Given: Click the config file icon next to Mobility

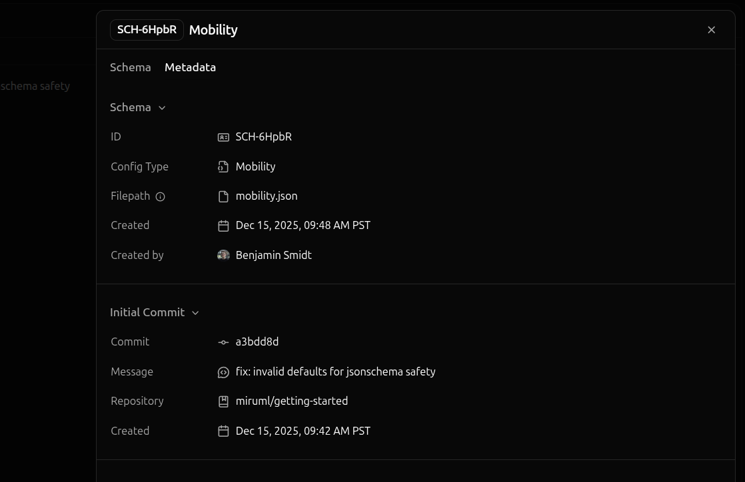Looking at the screenshot, I should 223,166.
